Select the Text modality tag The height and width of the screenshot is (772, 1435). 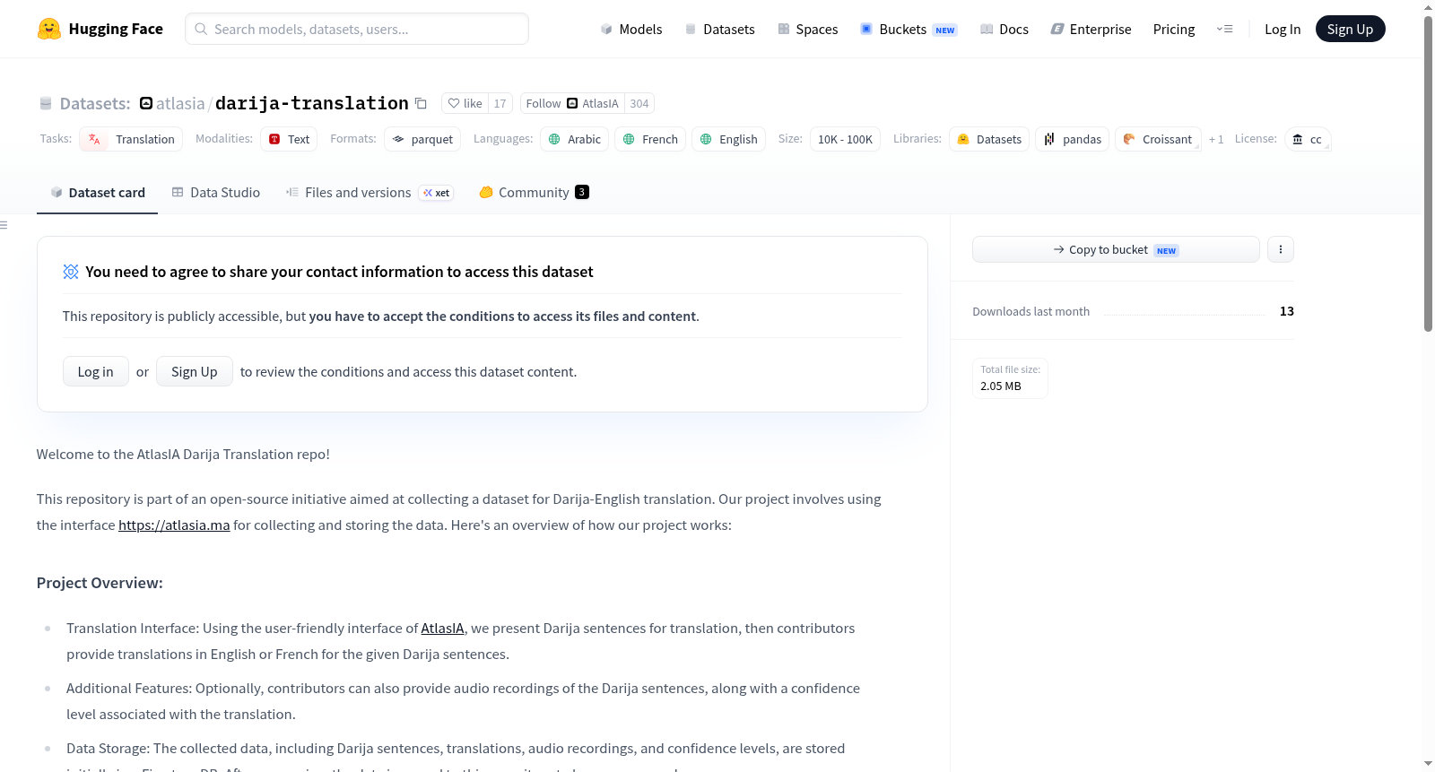click(x=289, y=139)
